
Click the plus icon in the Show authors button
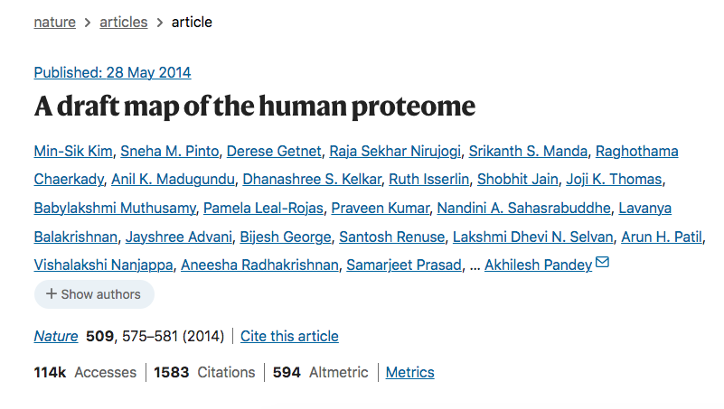click(52, 293)
